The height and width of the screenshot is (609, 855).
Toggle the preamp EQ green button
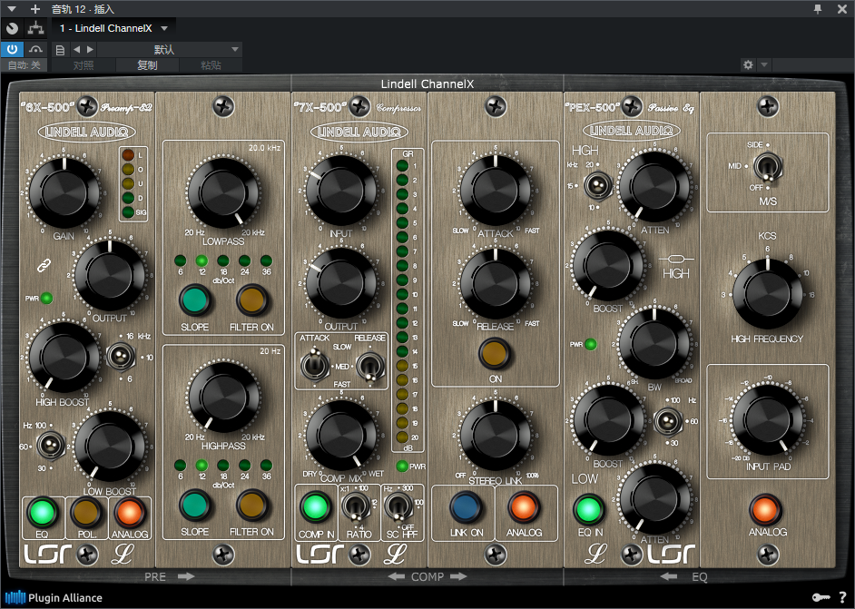(x=43, y=512)
